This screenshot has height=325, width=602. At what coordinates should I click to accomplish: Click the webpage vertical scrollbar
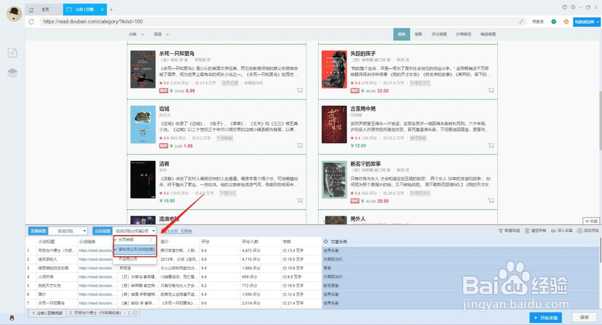click(600, 121)
